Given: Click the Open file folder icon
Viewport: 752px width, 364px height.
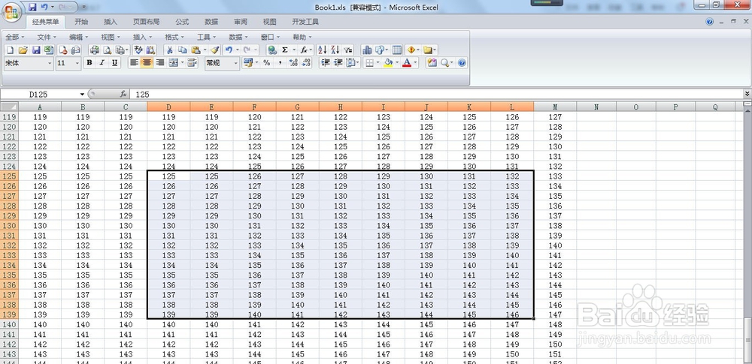Looking at the screenshot, I should click(23, 50).
